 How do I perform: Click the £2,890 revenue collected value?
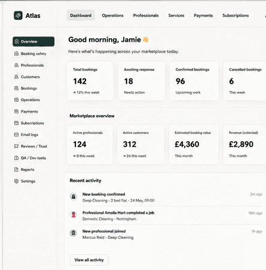[241, 144]
